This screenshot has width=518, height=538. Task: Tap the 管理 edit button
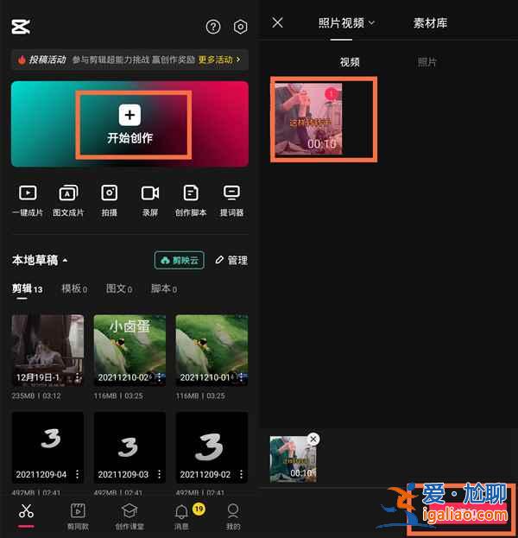tap(231, 261)
